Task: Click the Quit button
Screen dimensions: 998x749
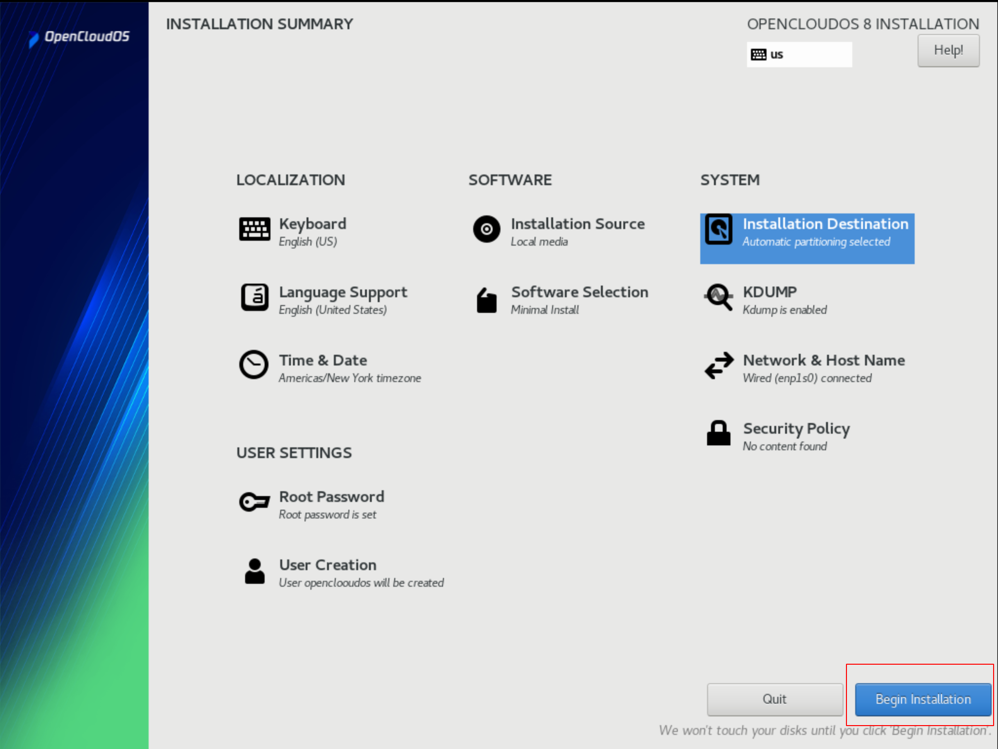Action: coord(775,699)
